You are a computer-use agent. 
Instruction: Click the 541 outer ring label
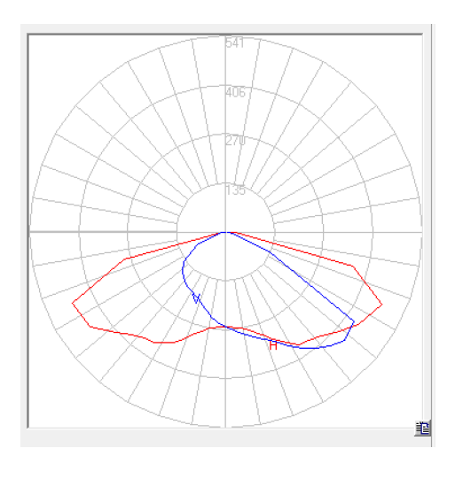[x=235, y=42]
